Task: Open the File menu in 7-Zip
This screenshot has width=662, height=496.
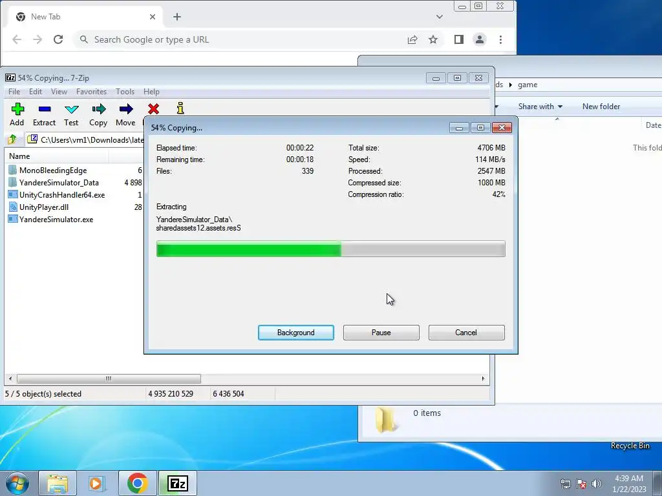Action: click(14, 92)
